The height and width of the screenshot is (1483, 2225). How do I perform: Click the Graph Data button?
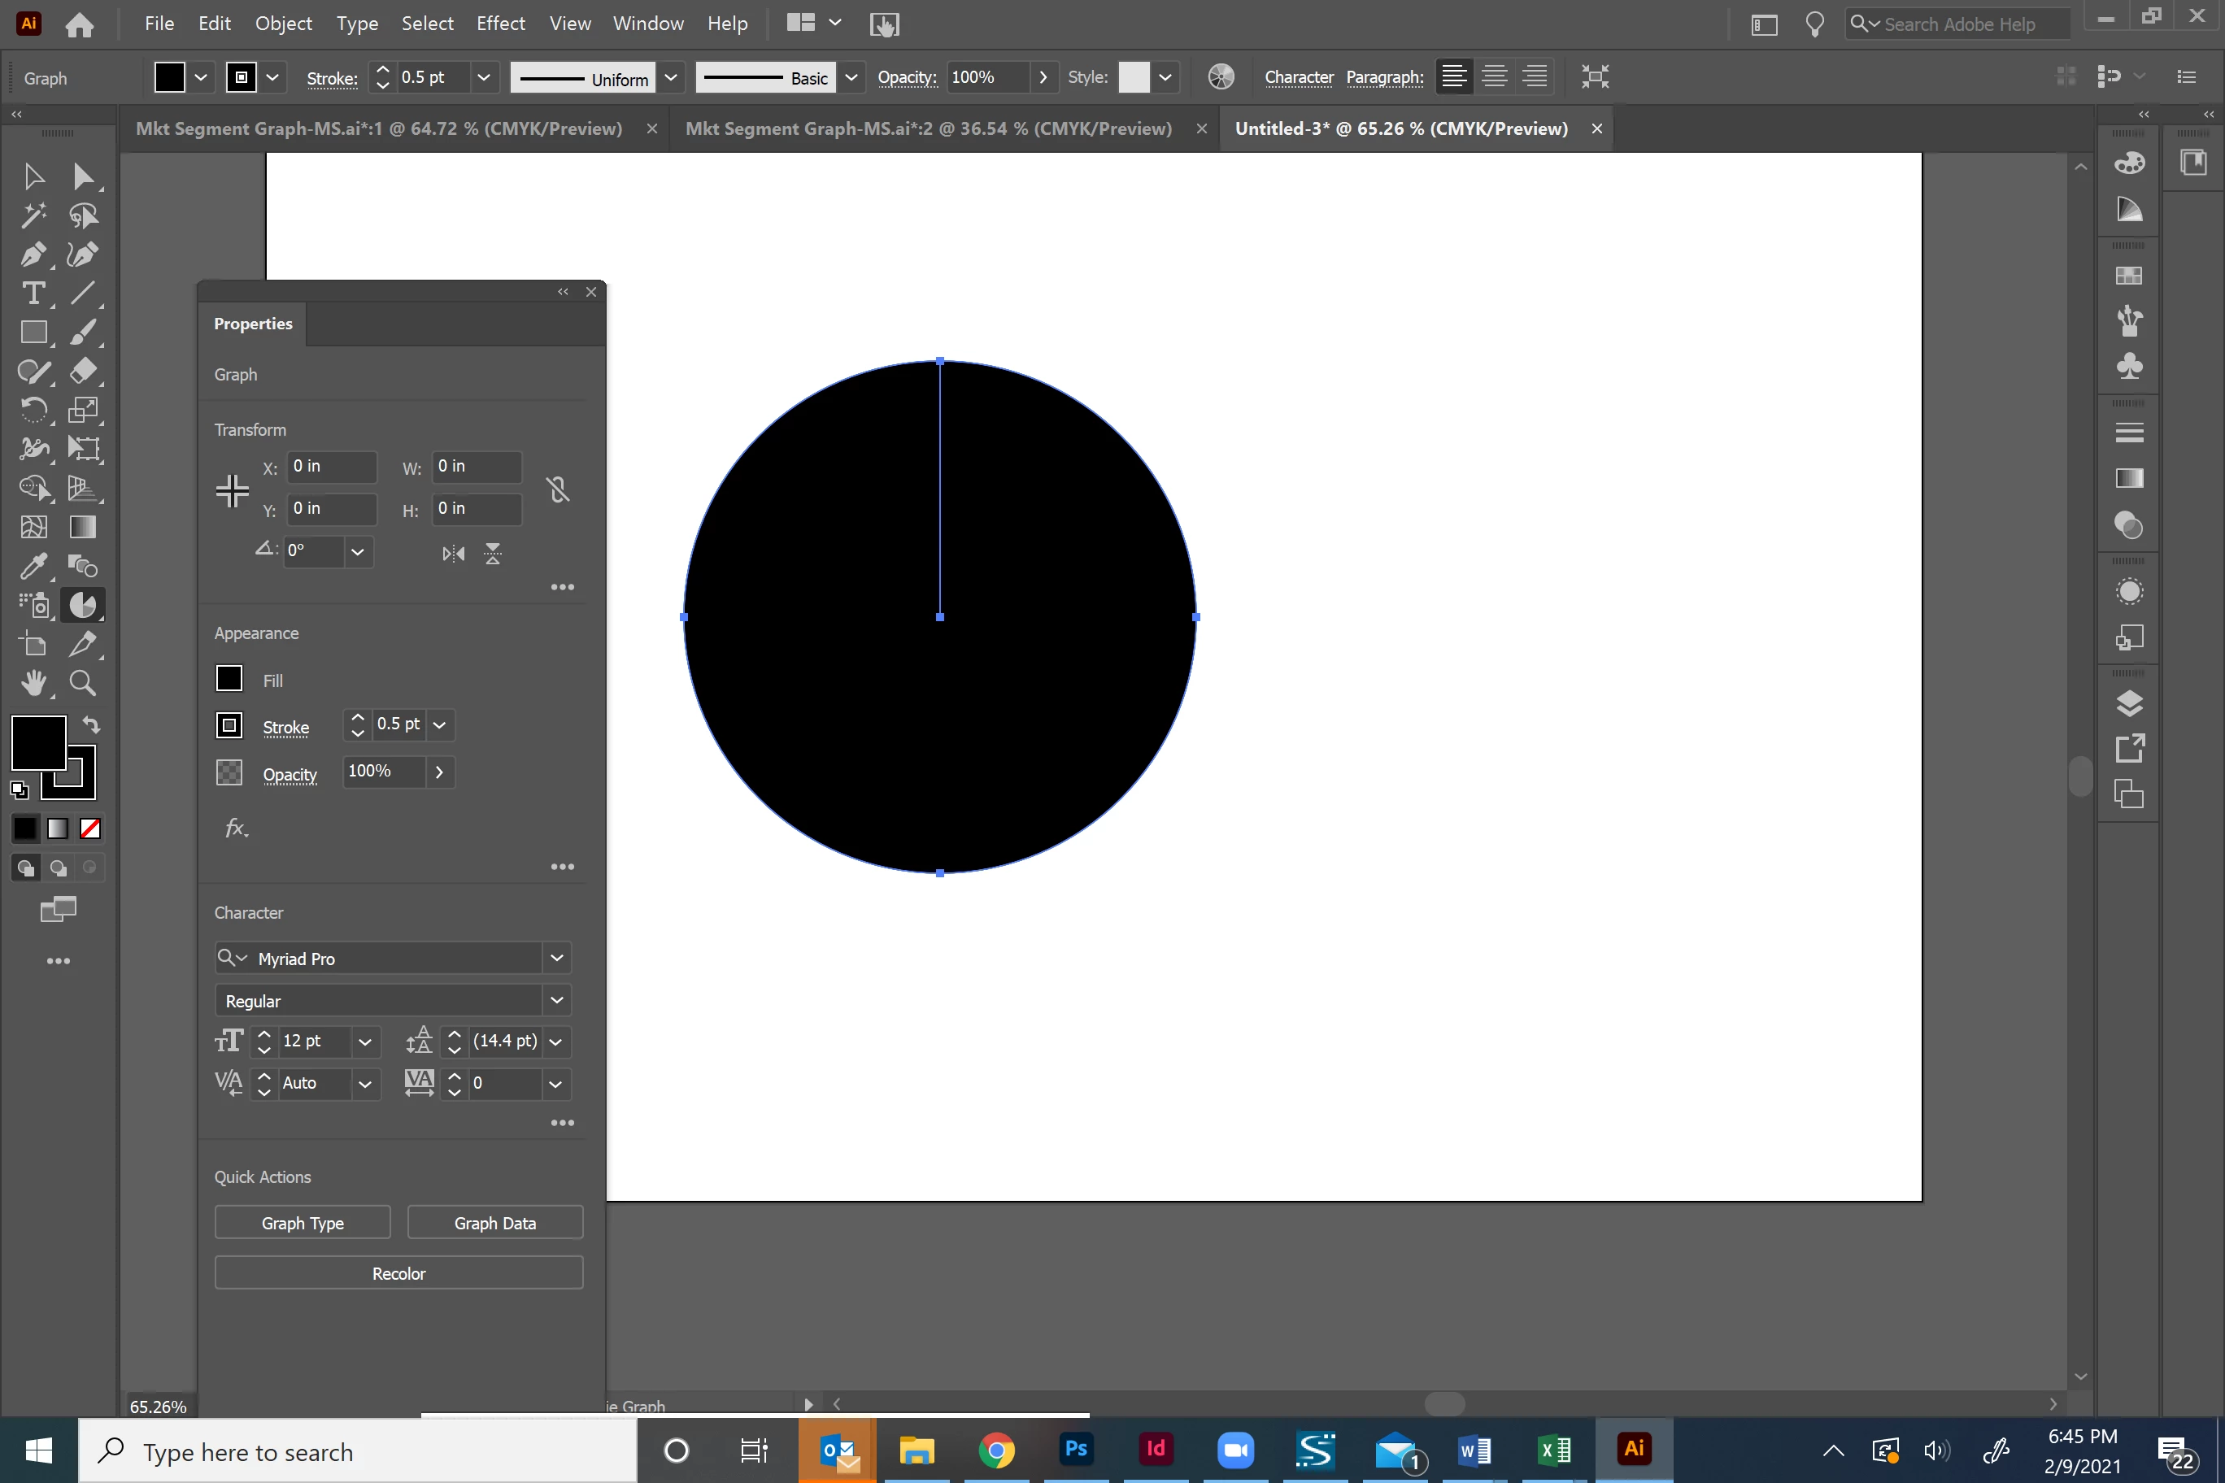(494, 1223)
